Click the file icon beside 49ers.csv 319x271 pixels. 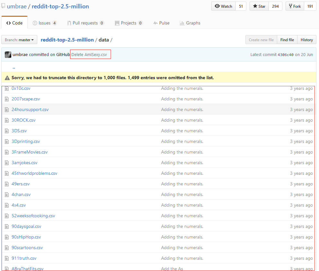[7, 184]
